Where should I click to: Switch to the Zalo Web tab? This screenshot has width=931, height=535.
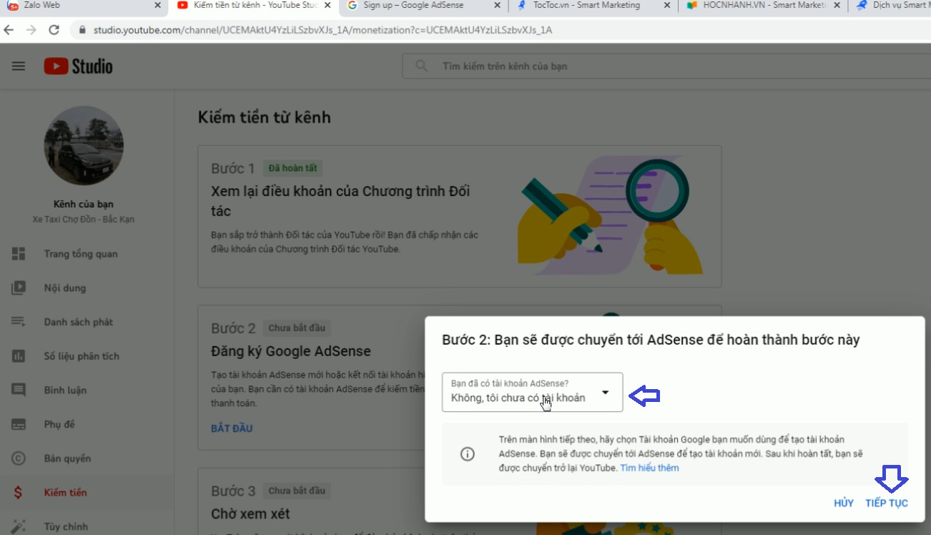tap(41, 6)
